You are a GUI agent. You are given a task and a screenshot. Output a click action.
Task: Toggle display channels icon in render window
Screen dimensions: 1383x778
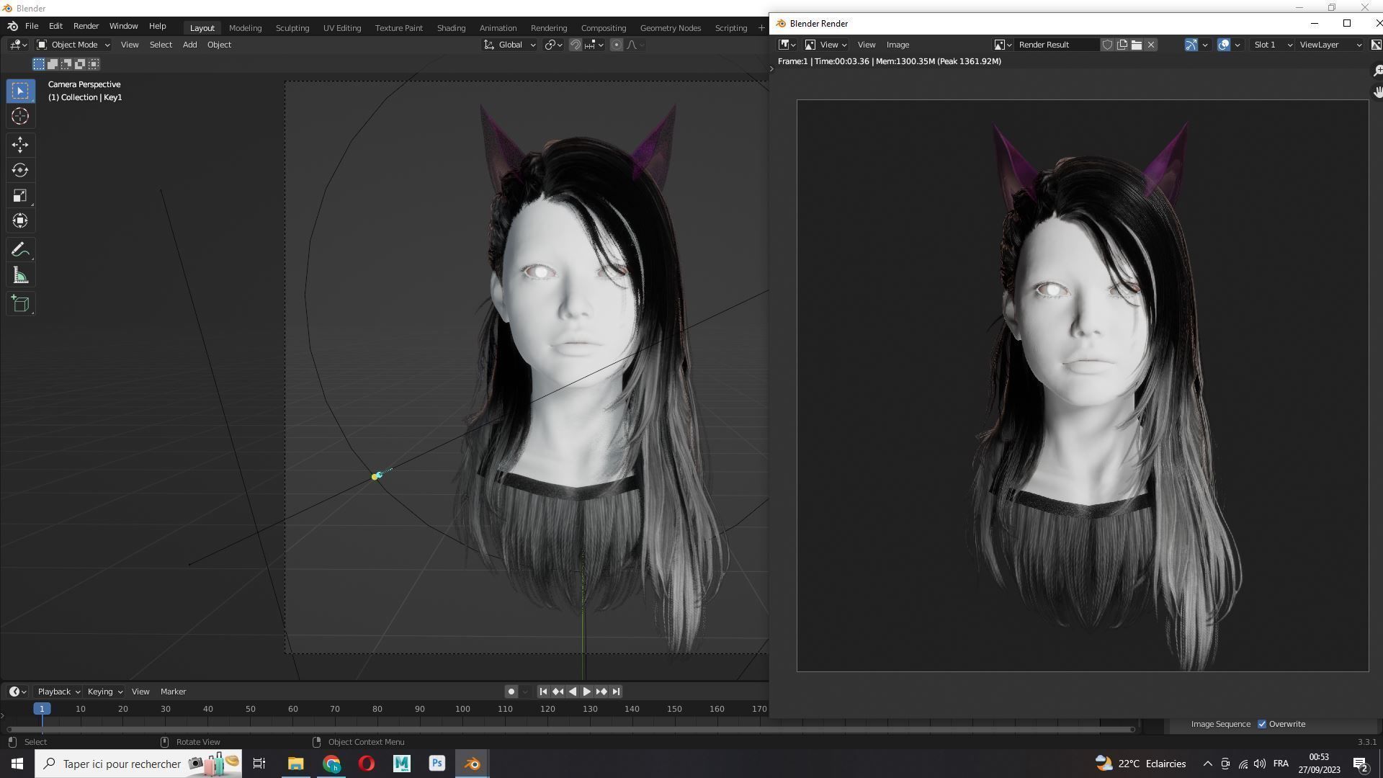1376,45
